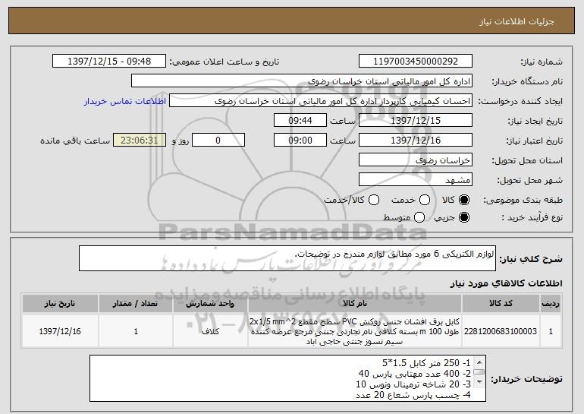The image size is (584, 414).
Task: Click product code 2281200683100003 cell
Action: (x=501, y=331)
